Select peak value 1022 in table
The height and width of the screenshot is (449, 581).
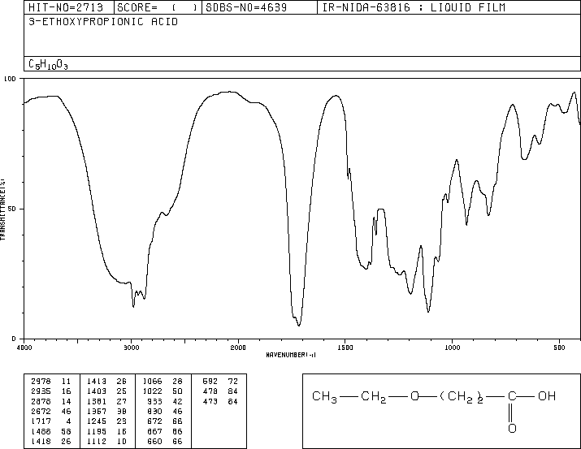(152, 391)
